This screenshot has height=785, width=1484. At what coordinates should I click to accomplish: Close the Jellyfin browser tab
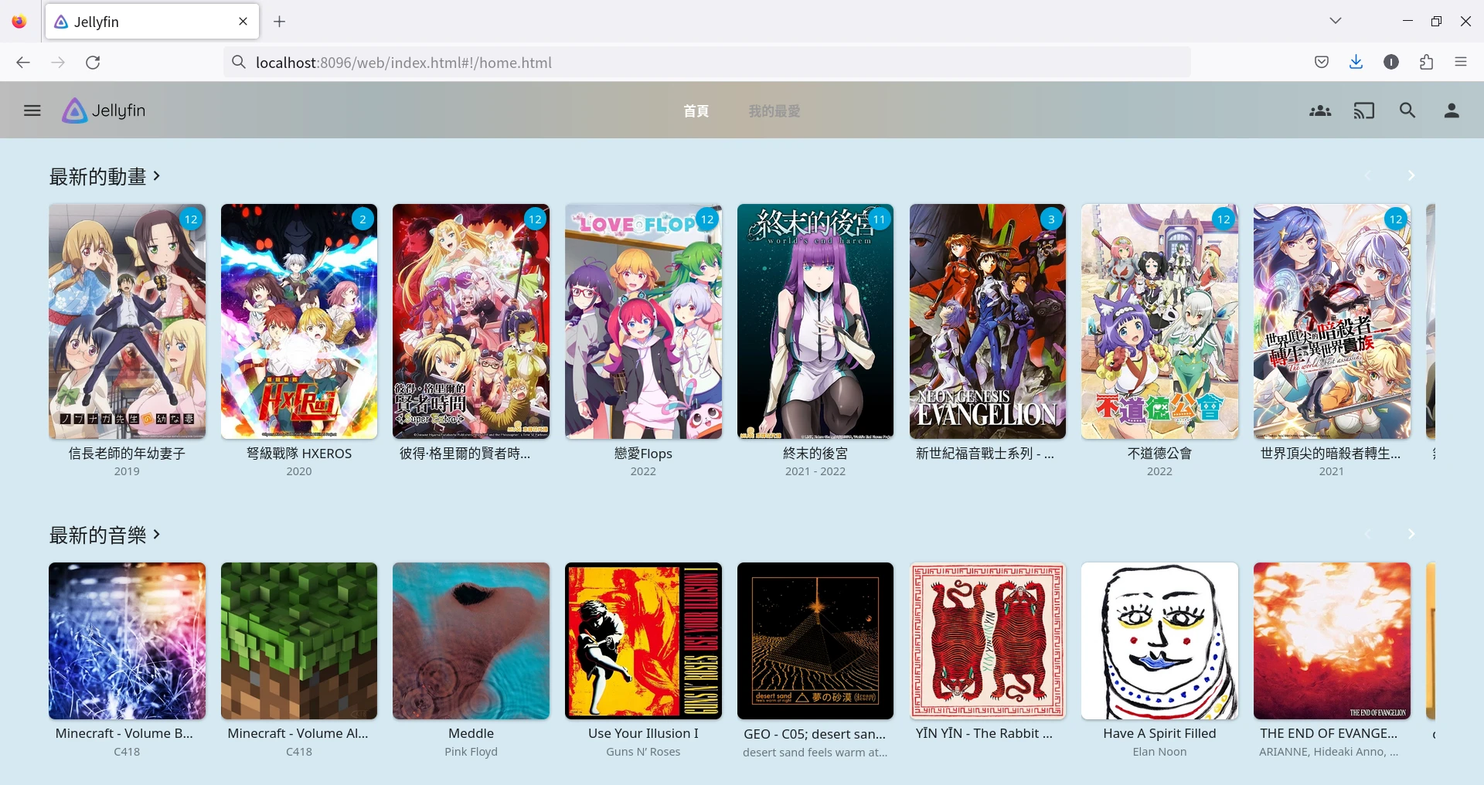[x=243, y=22]
